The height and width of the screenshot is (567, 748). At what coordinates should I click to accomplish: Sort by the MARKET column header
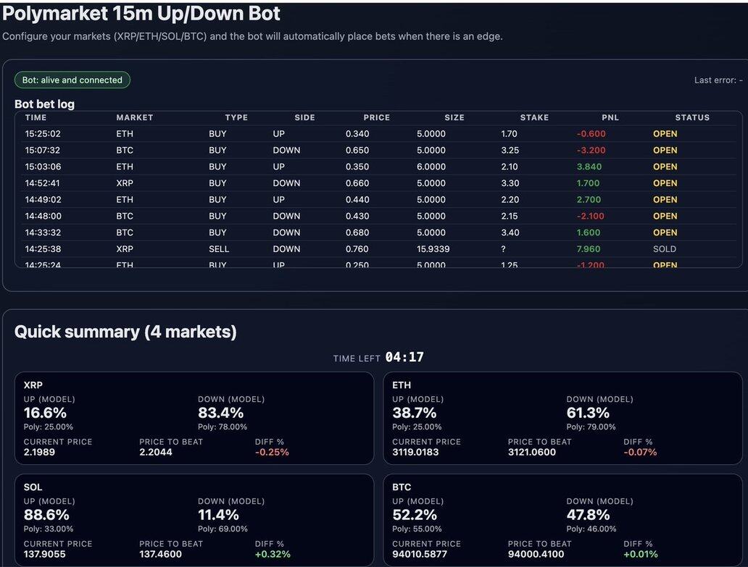(134, 117)
